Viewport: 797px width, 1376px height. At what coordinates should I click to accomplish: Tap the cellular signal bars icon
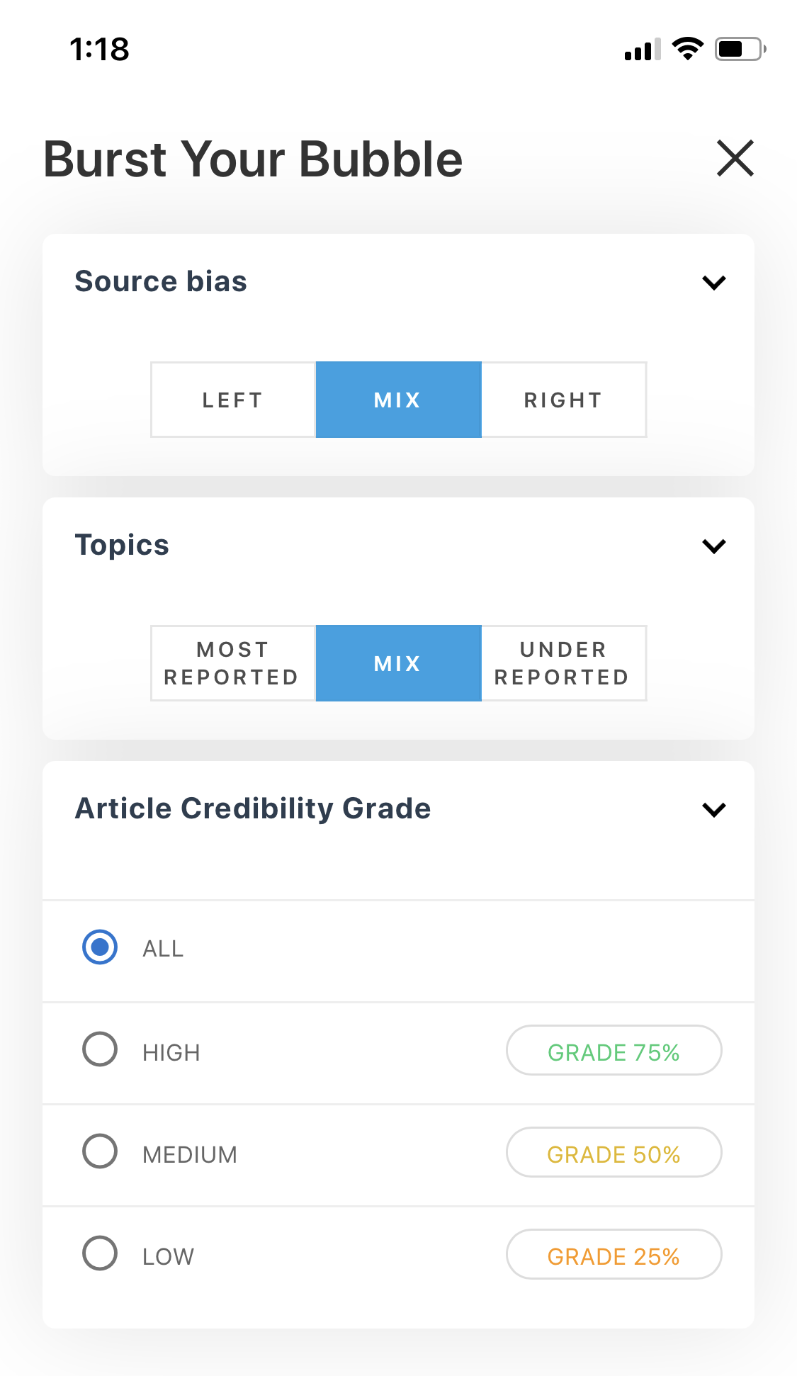(x=643, y=50)
